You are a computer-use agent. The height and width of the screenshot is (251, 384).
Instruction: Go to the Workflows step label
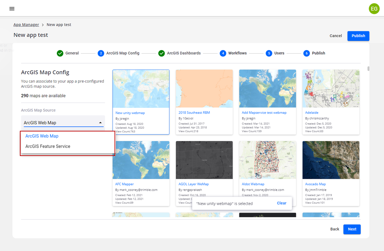[x=237, y=53]
